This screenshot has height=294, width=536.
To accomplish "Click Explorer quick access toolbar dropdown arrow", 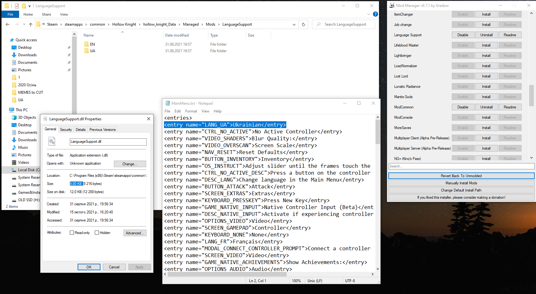I will click(x=29, y=6).
